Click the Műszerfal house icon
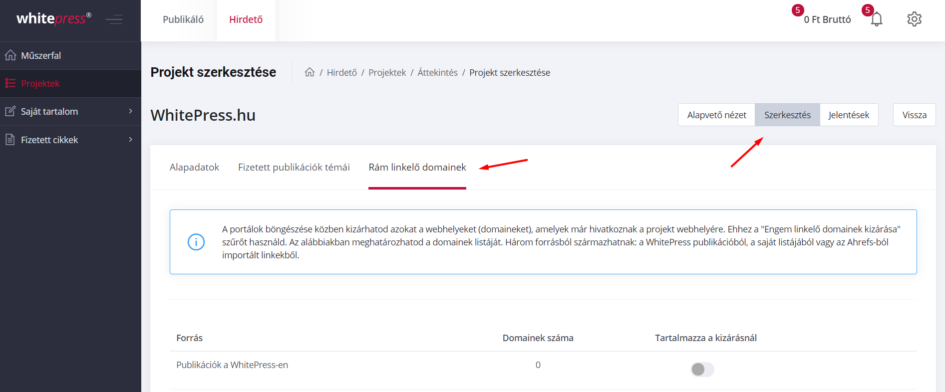The width and height of the screenshot is (945, 392). 10,55
